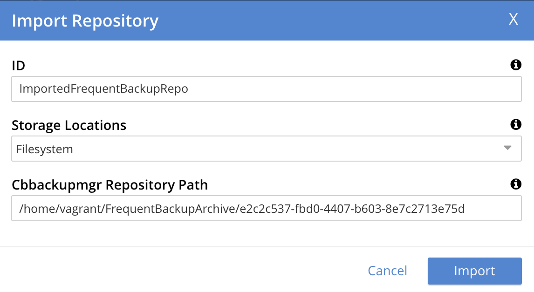Cancel the repository import
The image size is (534, 292).
coord(387,271)
